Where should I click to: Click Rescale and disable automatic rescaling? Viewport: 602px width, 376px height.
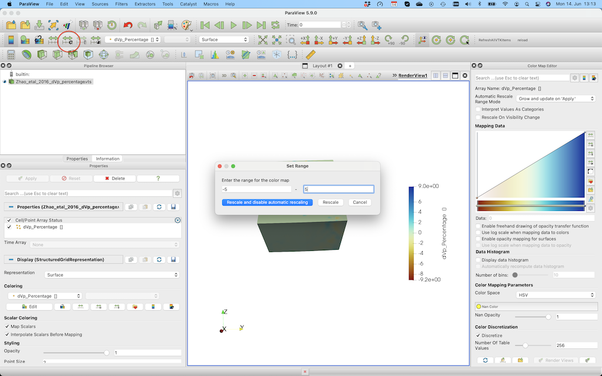coord(267,202)
